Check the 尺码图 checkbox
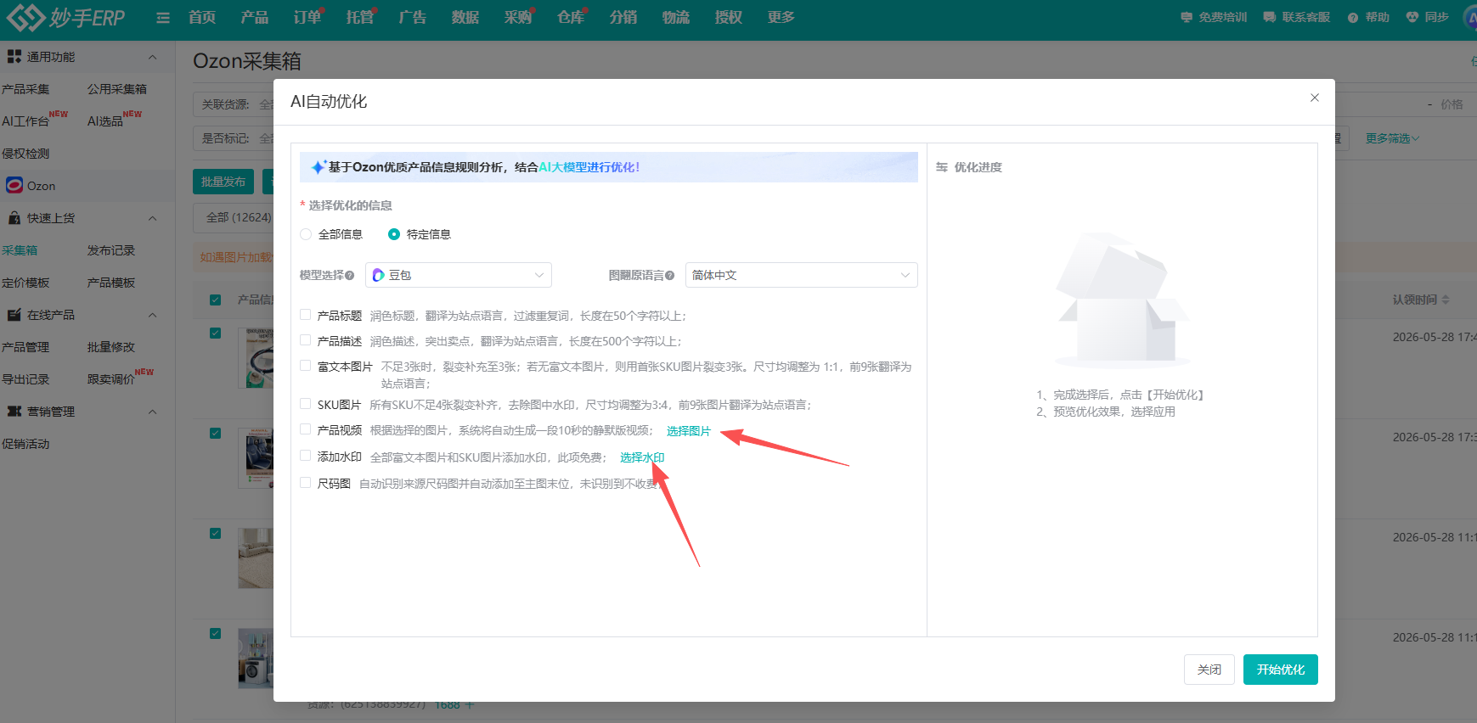 point(305,483)
